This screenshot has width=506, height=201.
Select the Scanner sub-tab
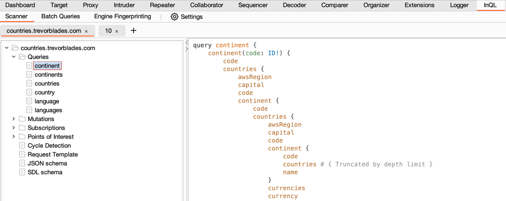tap(16, 16)
